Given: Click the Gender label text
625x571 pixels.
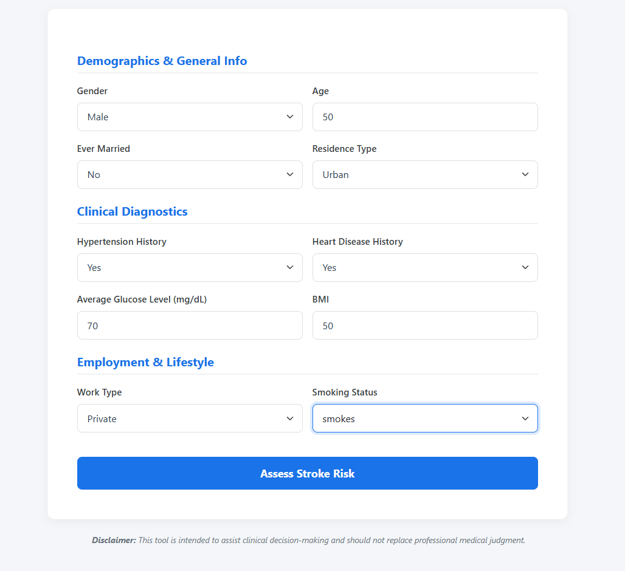Looking at the screenshot, I should 92,91.
